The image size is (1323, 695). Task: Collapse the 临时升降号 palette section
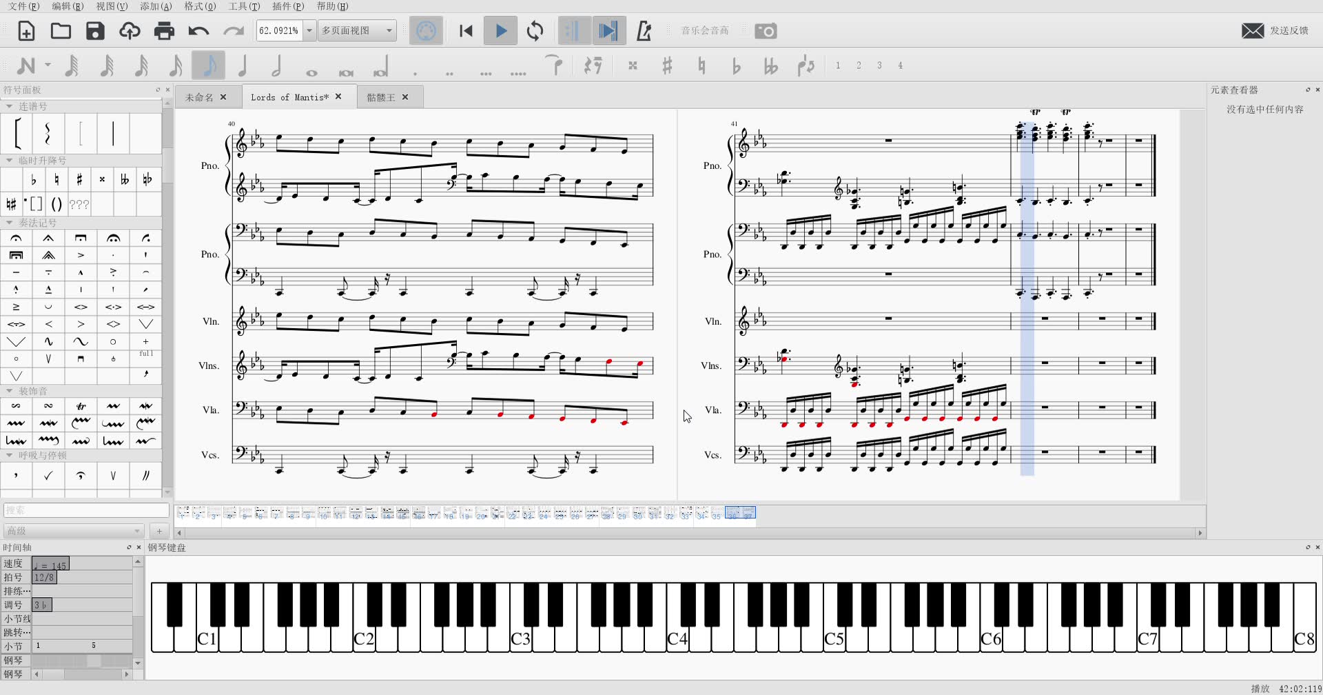(x=9, y=160)
